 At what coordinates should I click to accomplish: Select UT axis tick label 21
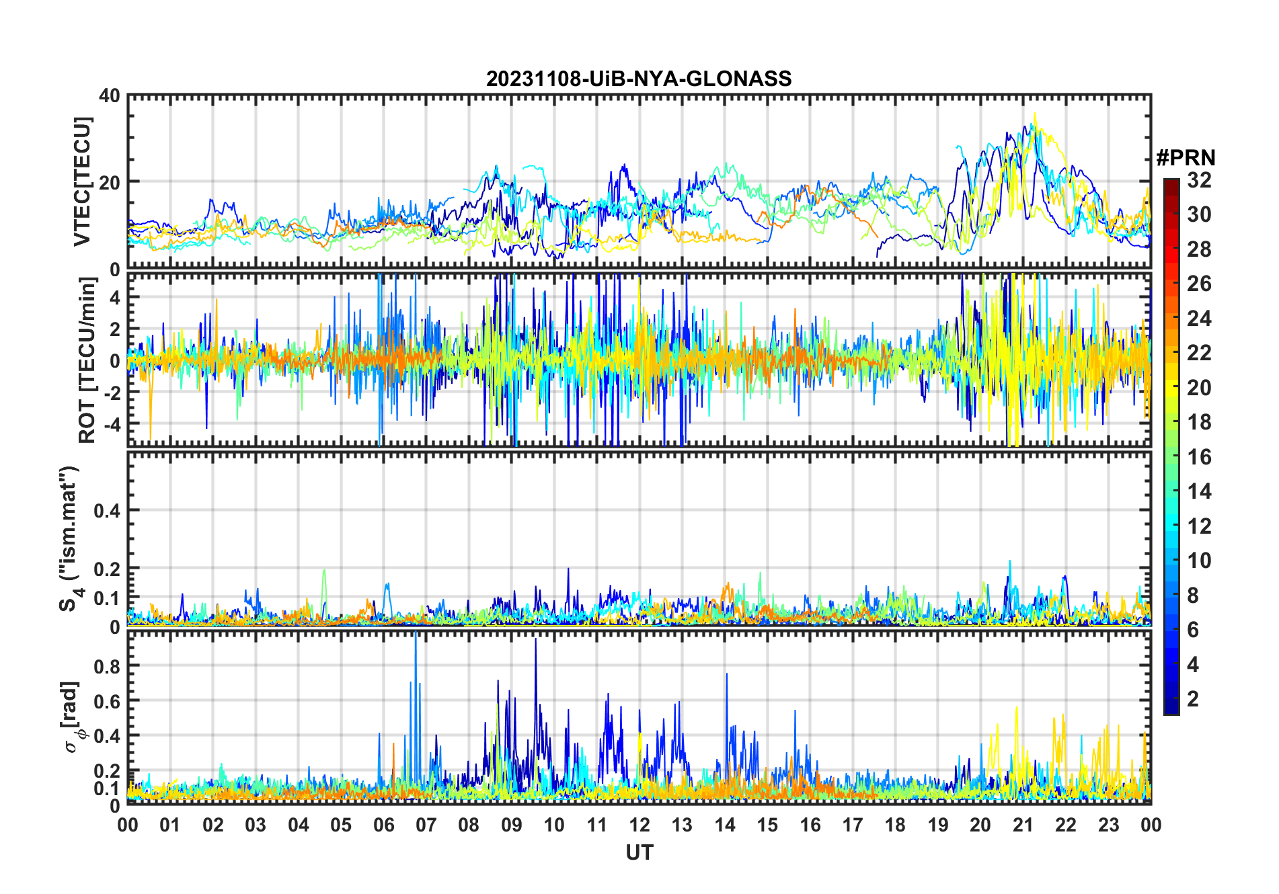[x=1023, y=825]
